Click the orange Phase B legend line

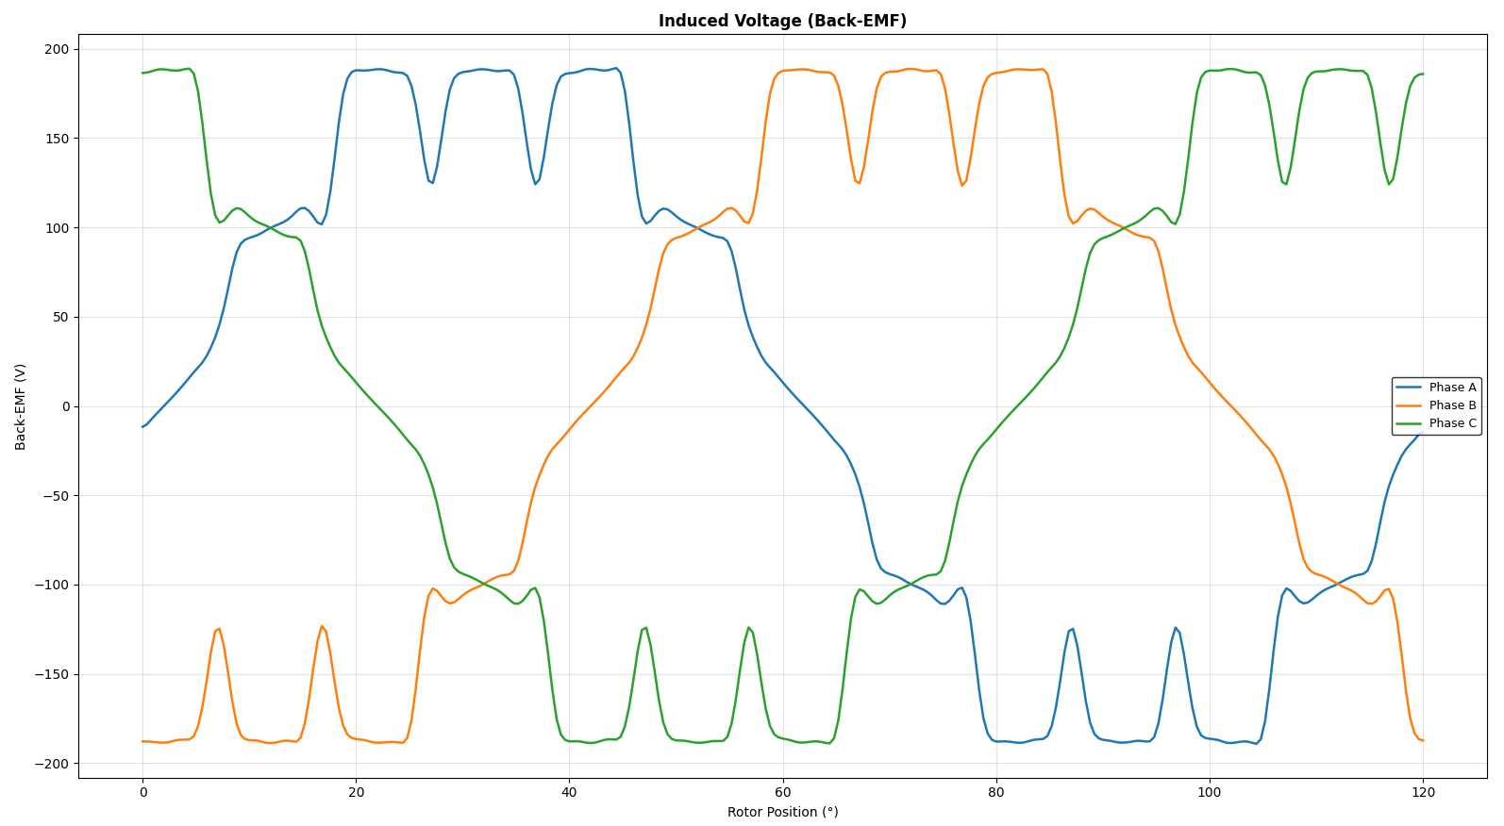tap(1410, 405)
